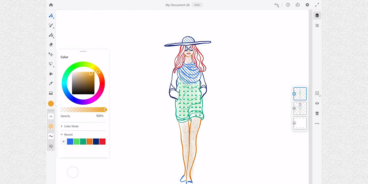Open the 124% zoom level menu

point(197,5)
